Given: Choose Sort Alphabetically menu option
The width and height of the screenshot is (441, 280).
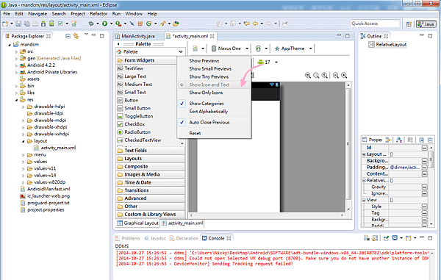Looking at the screenshot, I should tap(214, 111).
